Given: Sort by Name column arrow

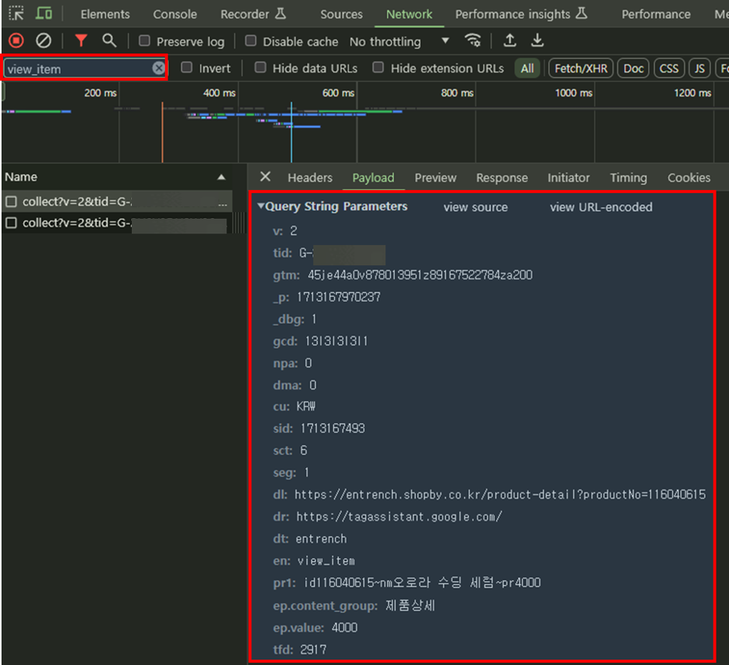Looking at the screenshot, I should click(221, 177).
